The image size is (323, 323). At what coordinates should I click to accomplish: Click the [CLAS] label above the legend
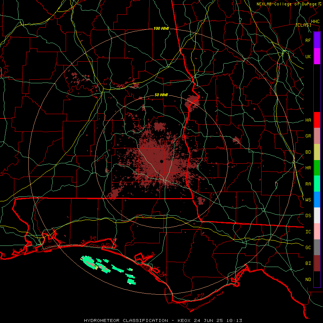pyautogui.click(x=303, y=25)
